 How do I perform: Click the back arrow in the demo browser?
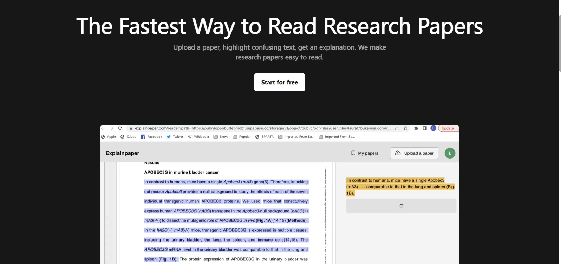click(x=103, y=128)
